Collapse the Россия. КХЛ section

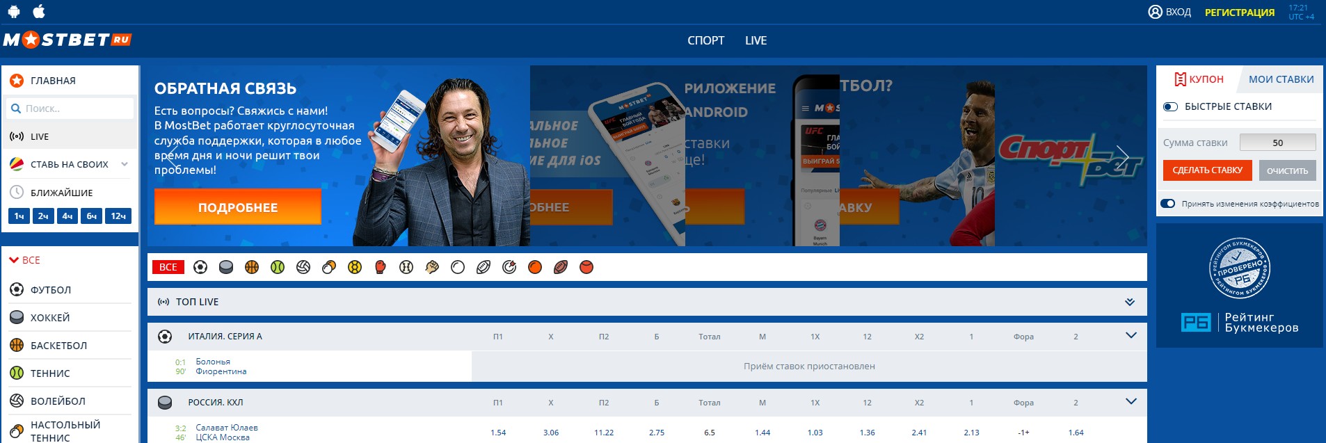click(x=1131, y=401)
